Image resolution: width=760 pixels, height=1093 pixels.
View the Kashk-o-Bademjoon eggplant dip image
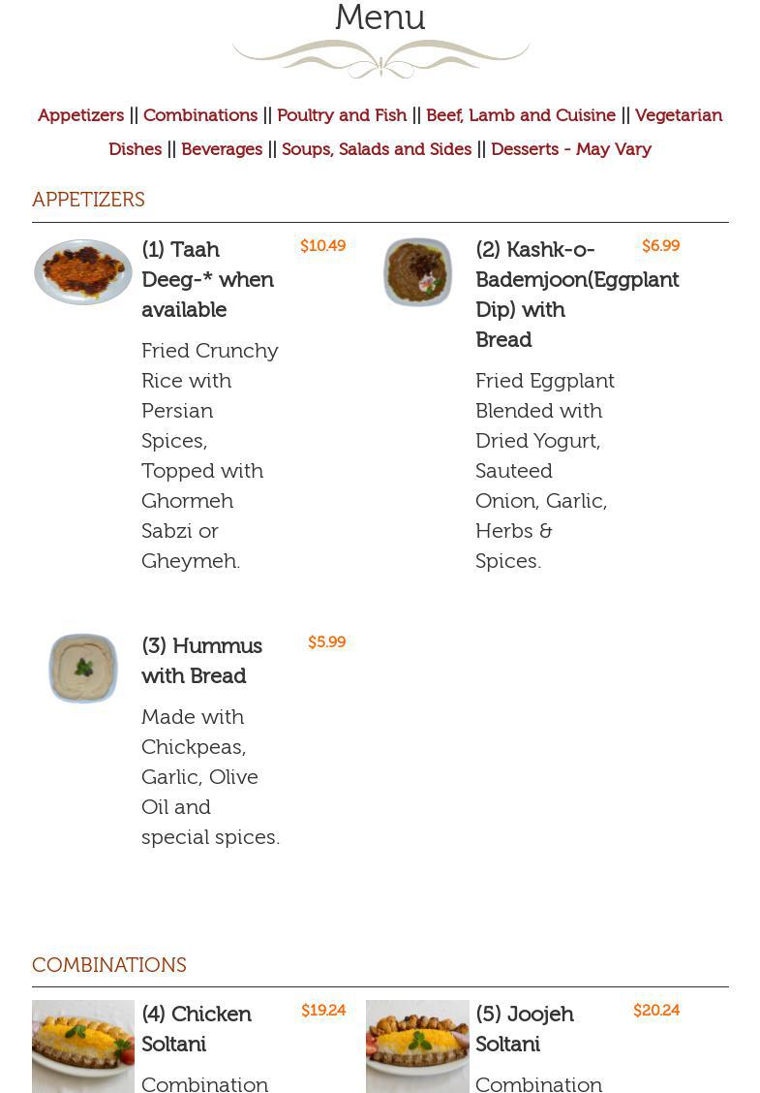pyautogui.click(x=417, y=272)
